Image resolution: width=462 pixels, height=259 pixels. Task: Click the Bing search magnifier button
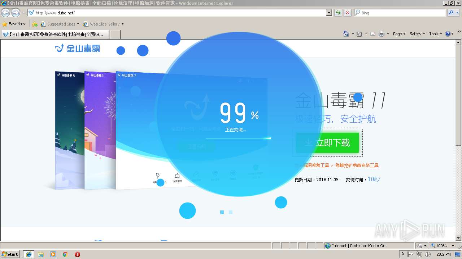click(x=451, y=13)
